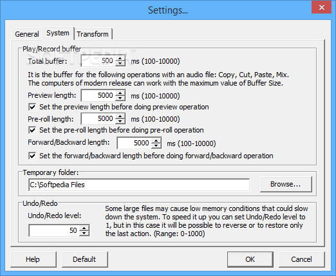Confirm settings with OK
The image size is (336, 276).
(x=250, y=259)
